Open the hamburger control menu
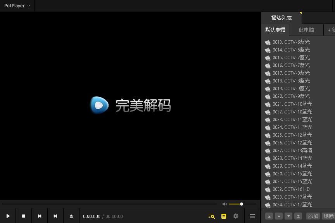 pos(252,216)
